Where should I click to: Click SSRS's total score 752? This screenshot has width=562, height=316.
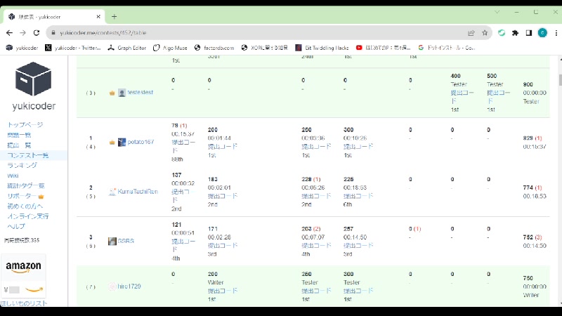[x=528, y=237]
